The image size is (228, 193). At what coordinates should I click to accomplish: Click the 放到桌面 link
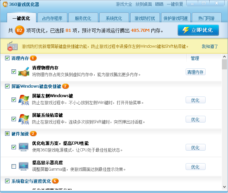(x=144, y=4)
